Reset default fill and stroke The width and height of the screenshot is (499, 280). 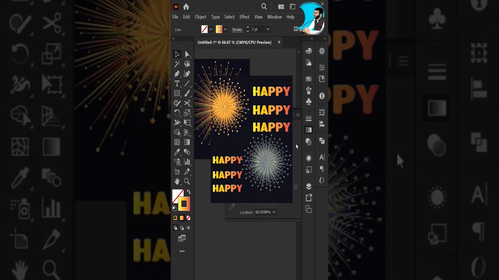pyautogui.click(x=174, y=208)
